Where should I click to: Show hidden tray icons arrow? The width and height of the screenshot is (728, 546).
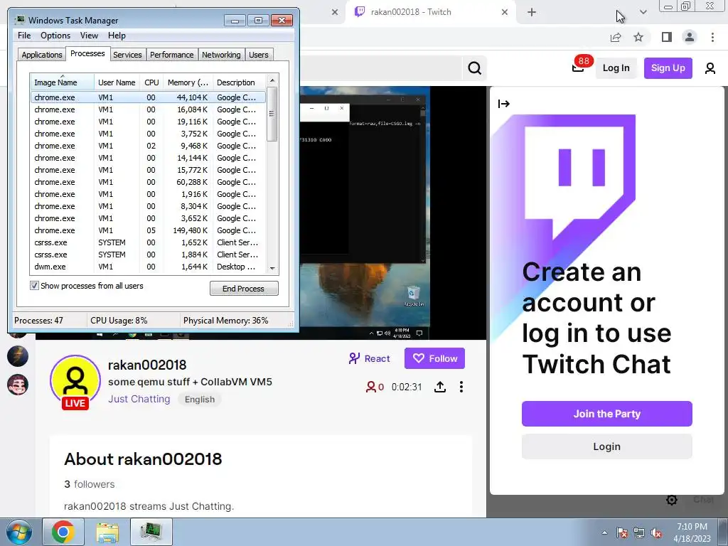[x=604, y=533]
